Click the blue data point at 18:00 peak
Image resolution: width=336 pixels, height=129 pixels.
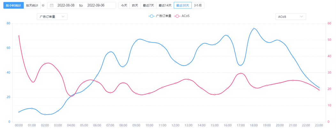coord(254,28)
